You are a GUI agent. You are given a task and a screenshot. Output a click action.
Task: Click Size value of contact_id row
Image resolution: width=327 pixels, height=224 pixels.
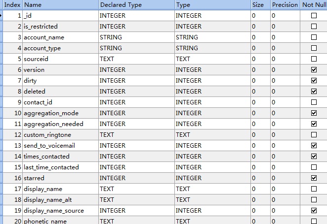(x=260, y=102)
